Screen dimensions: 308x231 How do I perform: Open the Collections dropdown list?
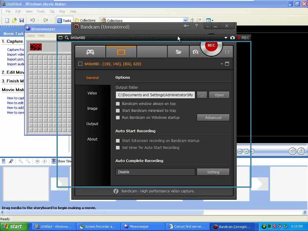click(185, 20)
